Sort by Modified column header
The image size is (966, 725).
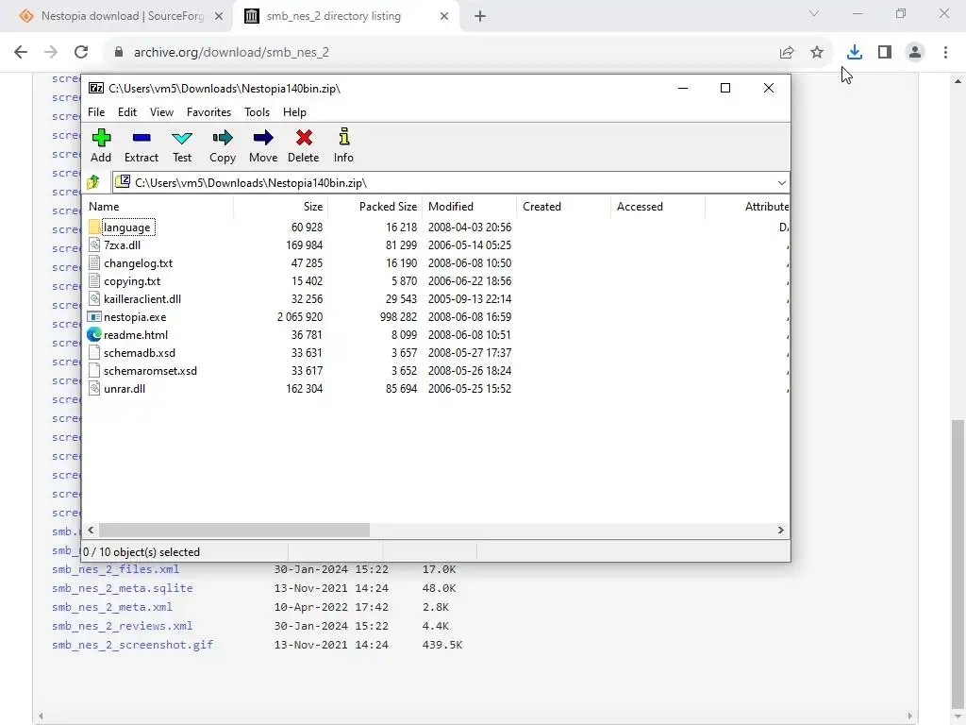point(470,207)
